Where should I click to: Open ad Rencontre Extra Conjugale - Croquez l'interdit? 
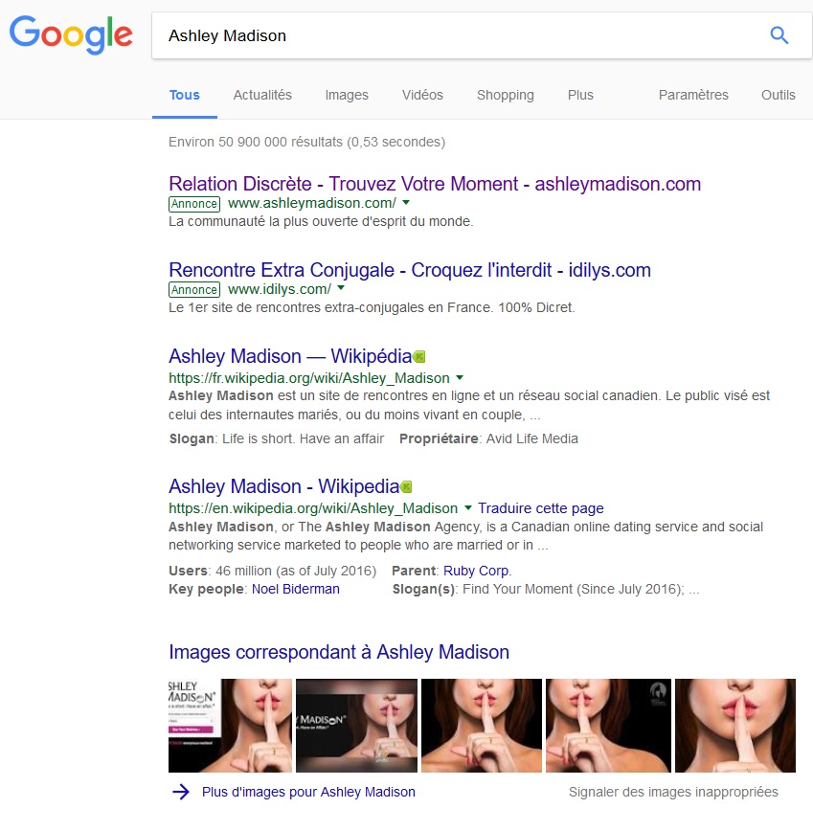(x=410, y=270)
